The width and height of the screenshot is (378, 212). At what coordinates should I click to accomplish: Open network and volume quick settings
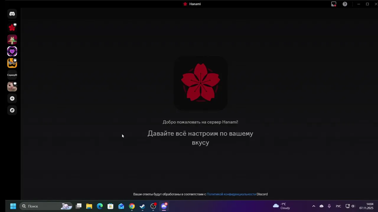(350, 206)
